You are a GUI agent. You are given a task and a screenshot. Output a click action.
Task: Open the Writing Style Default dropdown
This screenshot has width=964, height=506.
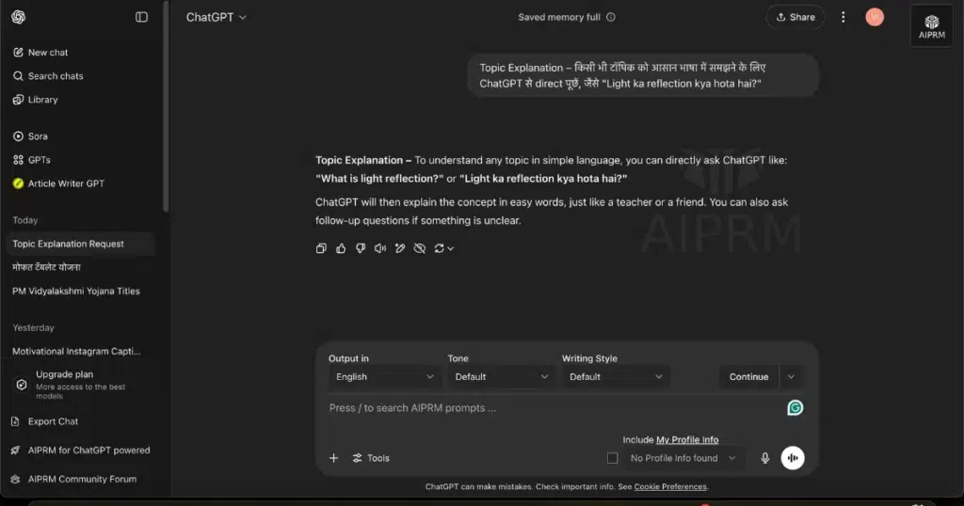tap(616, 377)
